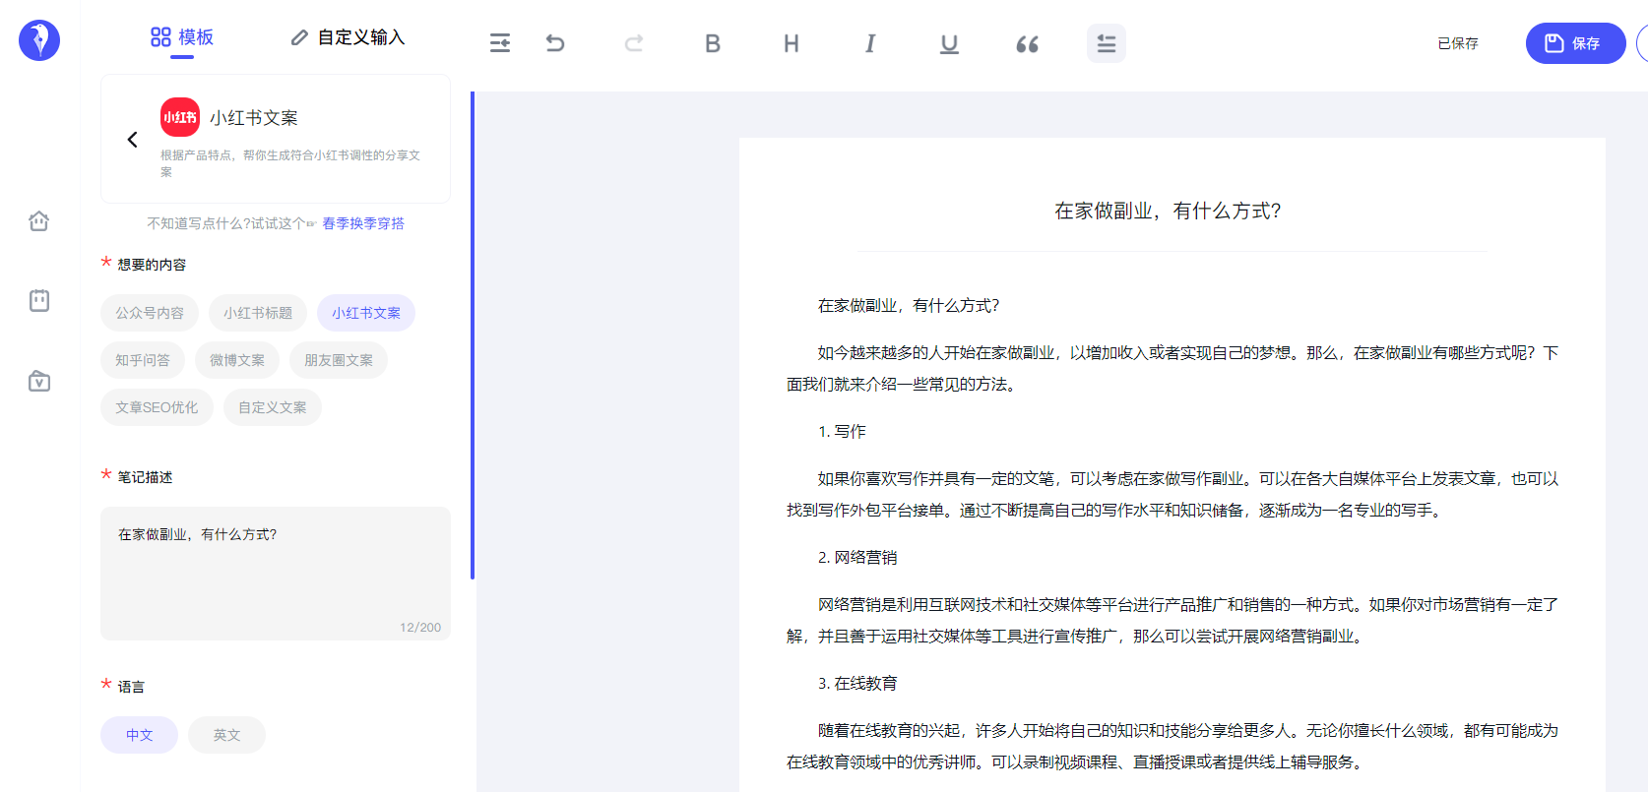Select the 朋友圈文案 content type
The width and height of the screenshot is (1648, 792).
(339, 360)
